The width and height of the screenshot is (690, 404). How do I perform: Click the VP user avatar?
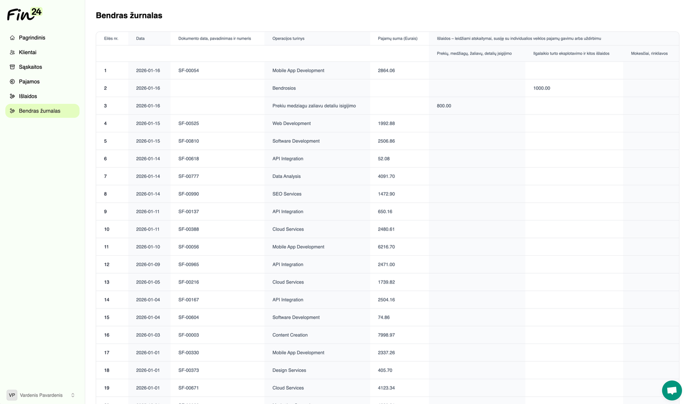click(12, 395)
